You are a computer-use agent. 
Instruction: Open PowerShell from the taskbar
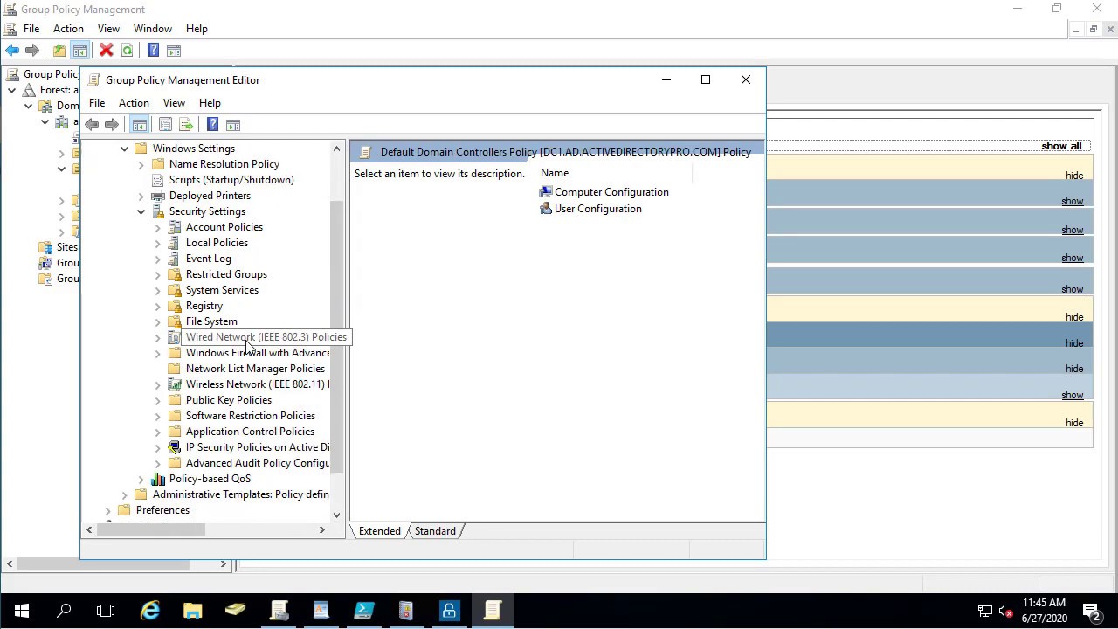tap(363, 611)
